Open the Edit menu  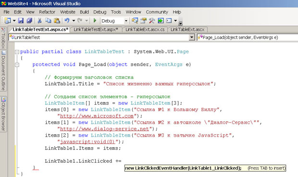pyautogui.click(x=18, y=12)
